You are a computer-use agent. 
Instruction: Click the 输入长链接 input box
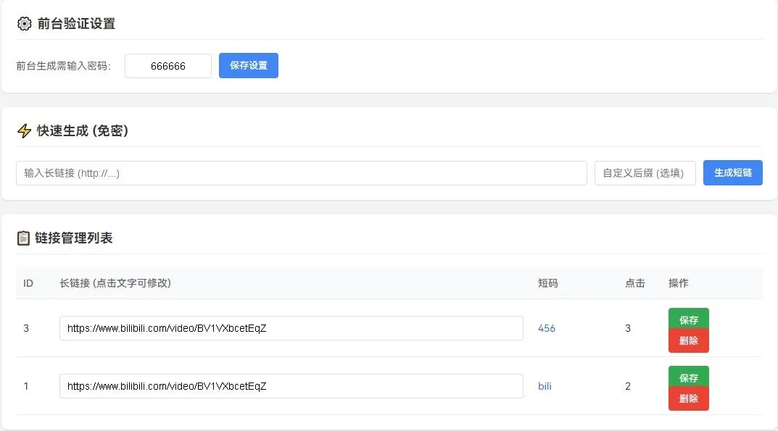301,173
